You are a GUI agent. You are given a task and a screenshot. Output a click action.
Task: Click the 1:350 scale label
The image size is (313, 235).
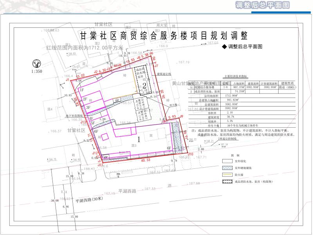(36, 72)
